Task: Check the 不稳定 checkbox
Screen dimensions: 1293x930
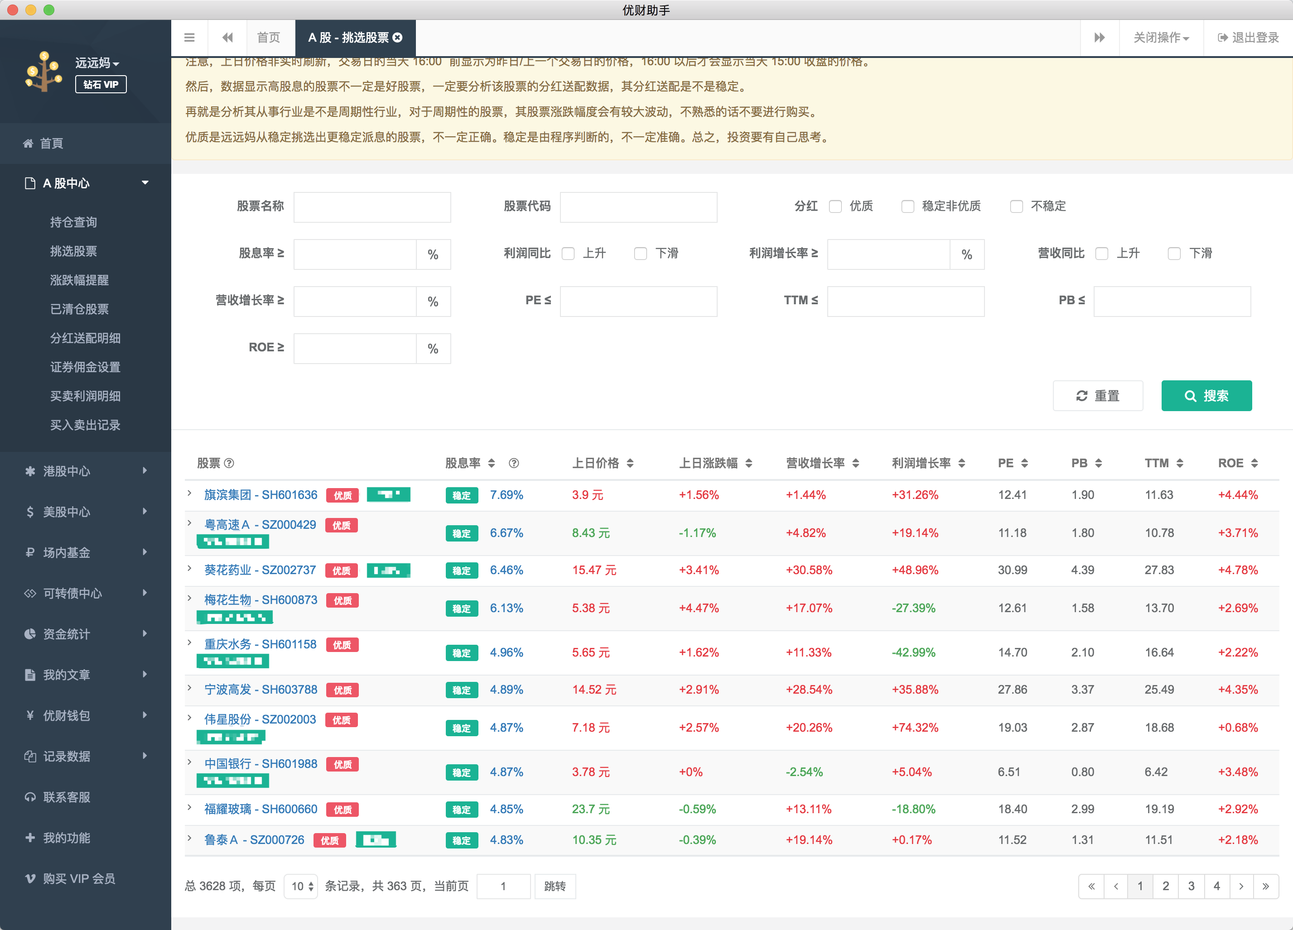Action: pos(1017,206)
